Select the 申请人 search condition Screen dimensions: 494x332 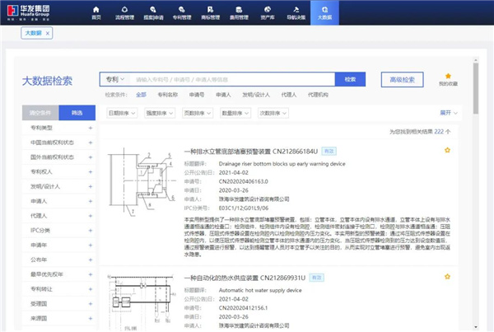coord(223,95)
